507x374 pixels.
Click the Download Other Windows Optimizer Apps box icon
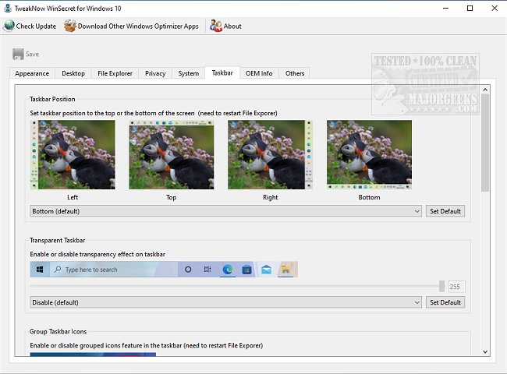[x=70, y=26]
